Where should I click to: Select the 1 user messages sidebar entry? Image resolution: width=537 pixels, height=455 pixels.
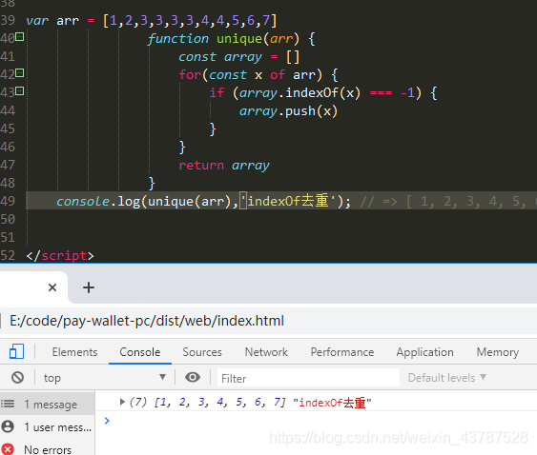click(x=48, y=427)
